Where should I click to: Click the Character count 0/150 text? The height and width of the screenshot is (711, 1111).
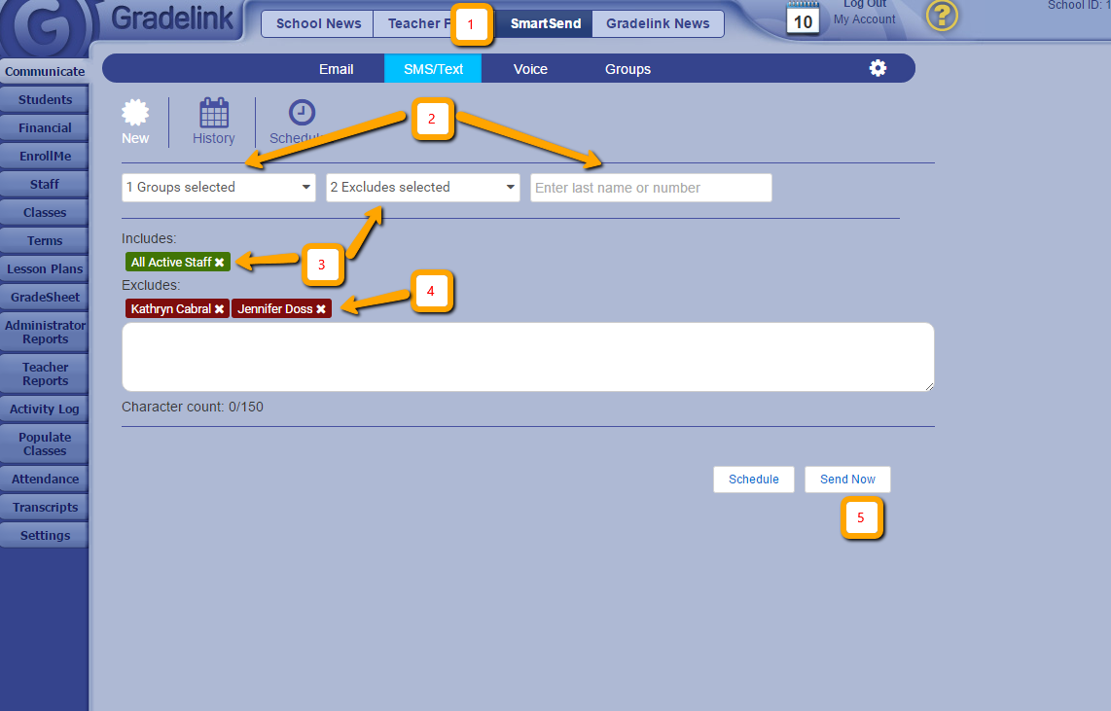click(x=192, y=408)
